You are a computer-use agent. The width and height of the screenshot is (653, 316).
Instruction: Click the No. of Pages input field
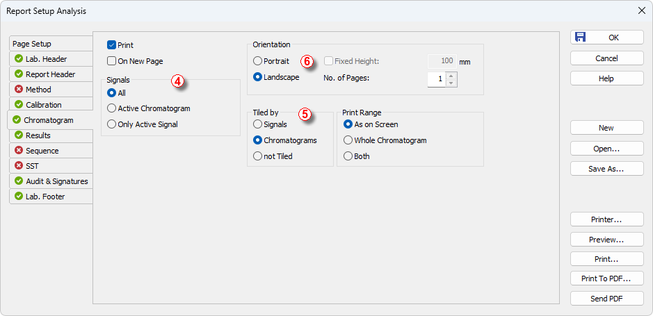pyautogui.click(x=436, y=79)
